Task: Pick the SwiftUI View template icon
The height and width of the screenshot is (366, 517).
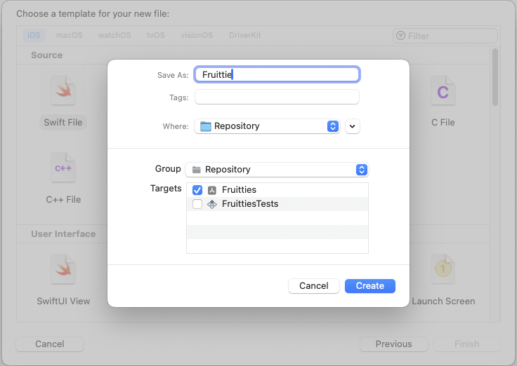Action: coord(63,270)
